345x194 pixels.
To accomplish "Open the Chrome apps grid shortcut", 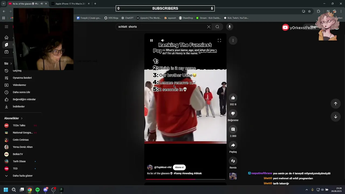I will [x=4, y=18].
